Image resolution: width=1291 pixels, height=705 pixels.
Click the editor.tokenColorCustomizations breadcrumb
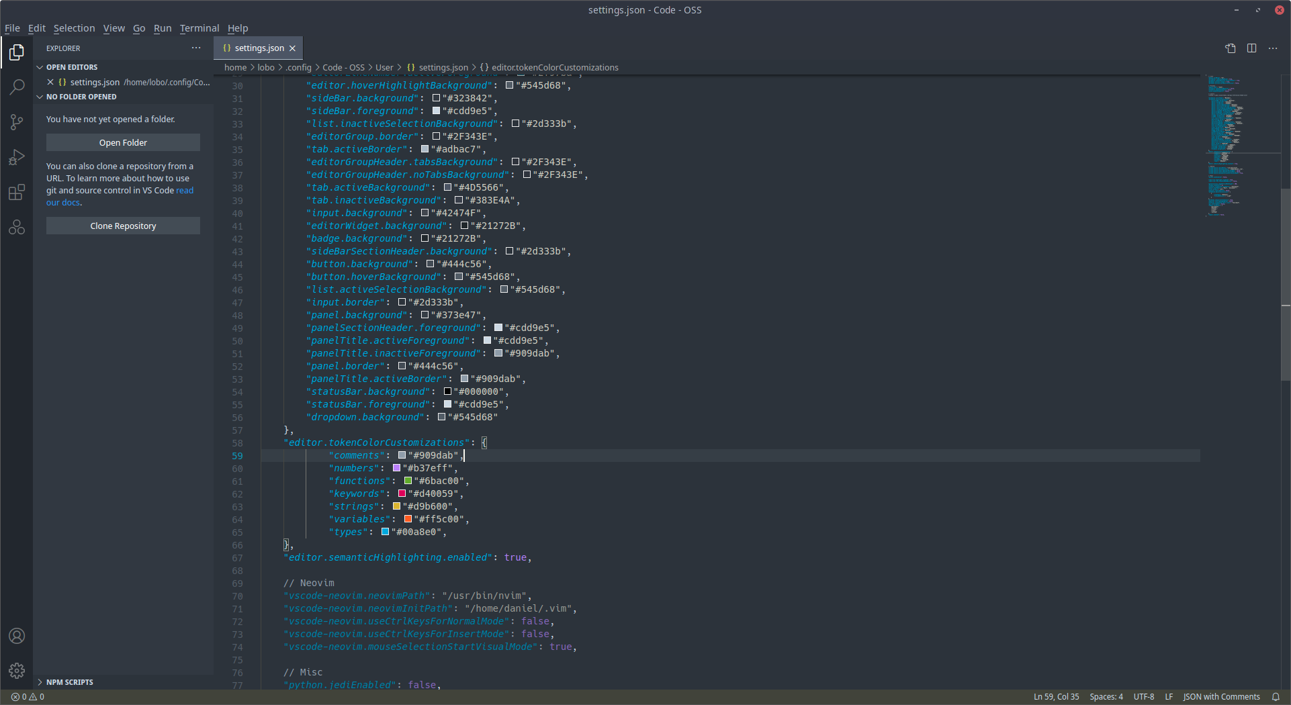point(549,67)
